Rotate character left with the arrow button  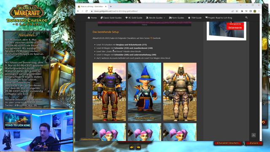(132, 147)
